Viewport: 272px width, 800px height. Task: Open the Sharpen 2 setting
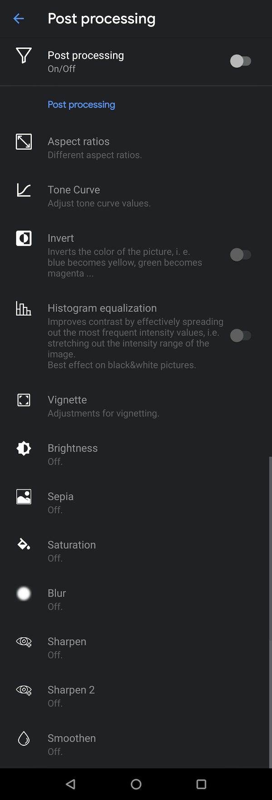136,696
